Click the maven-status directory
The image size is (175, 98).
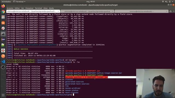click(x=72, y=90)
